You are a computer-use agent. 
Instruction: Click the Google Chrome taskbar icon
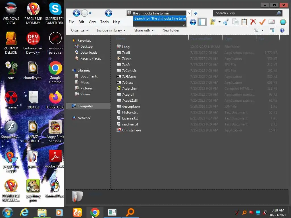(x=95, y=212)
